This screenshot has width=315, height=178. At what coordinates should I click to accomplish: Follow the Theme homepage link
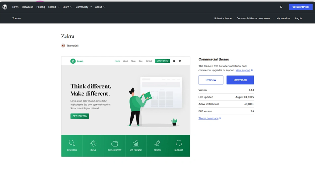209,118
